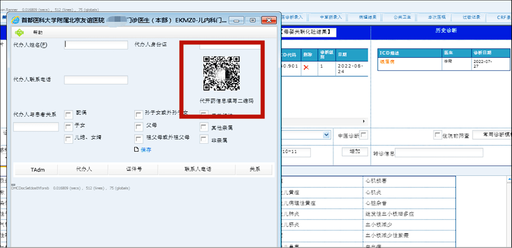512x248 pixels.
Task: Click the 医生 column header in 历史诊断
Action: pyautogui.click(x=457, y=53)
